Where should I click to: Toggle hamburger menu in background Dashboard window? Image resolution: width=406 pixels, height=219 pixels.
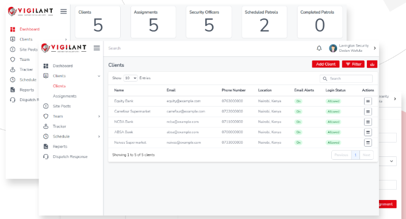tap(63, 11)
